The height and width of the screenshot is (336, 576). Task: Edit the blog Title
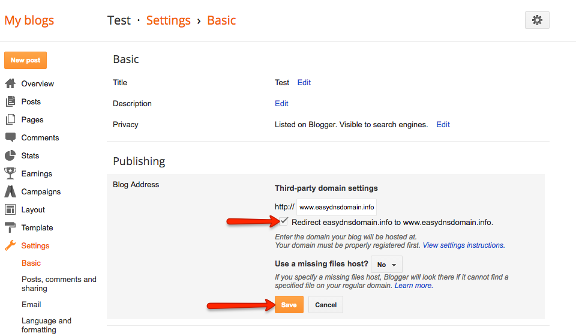point(304,83)
